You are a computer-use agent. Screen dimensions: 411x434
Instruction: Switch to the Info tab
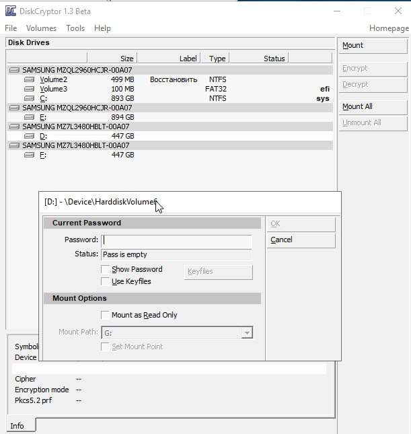pos(17,425)
